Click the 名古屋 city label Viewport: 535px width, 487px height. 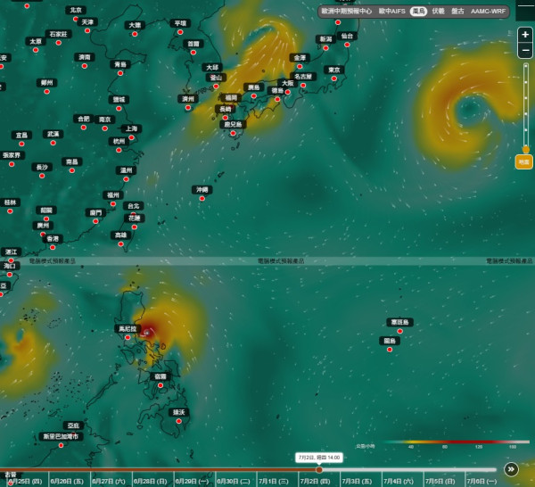pyautogui.click(x=303, y=77)
